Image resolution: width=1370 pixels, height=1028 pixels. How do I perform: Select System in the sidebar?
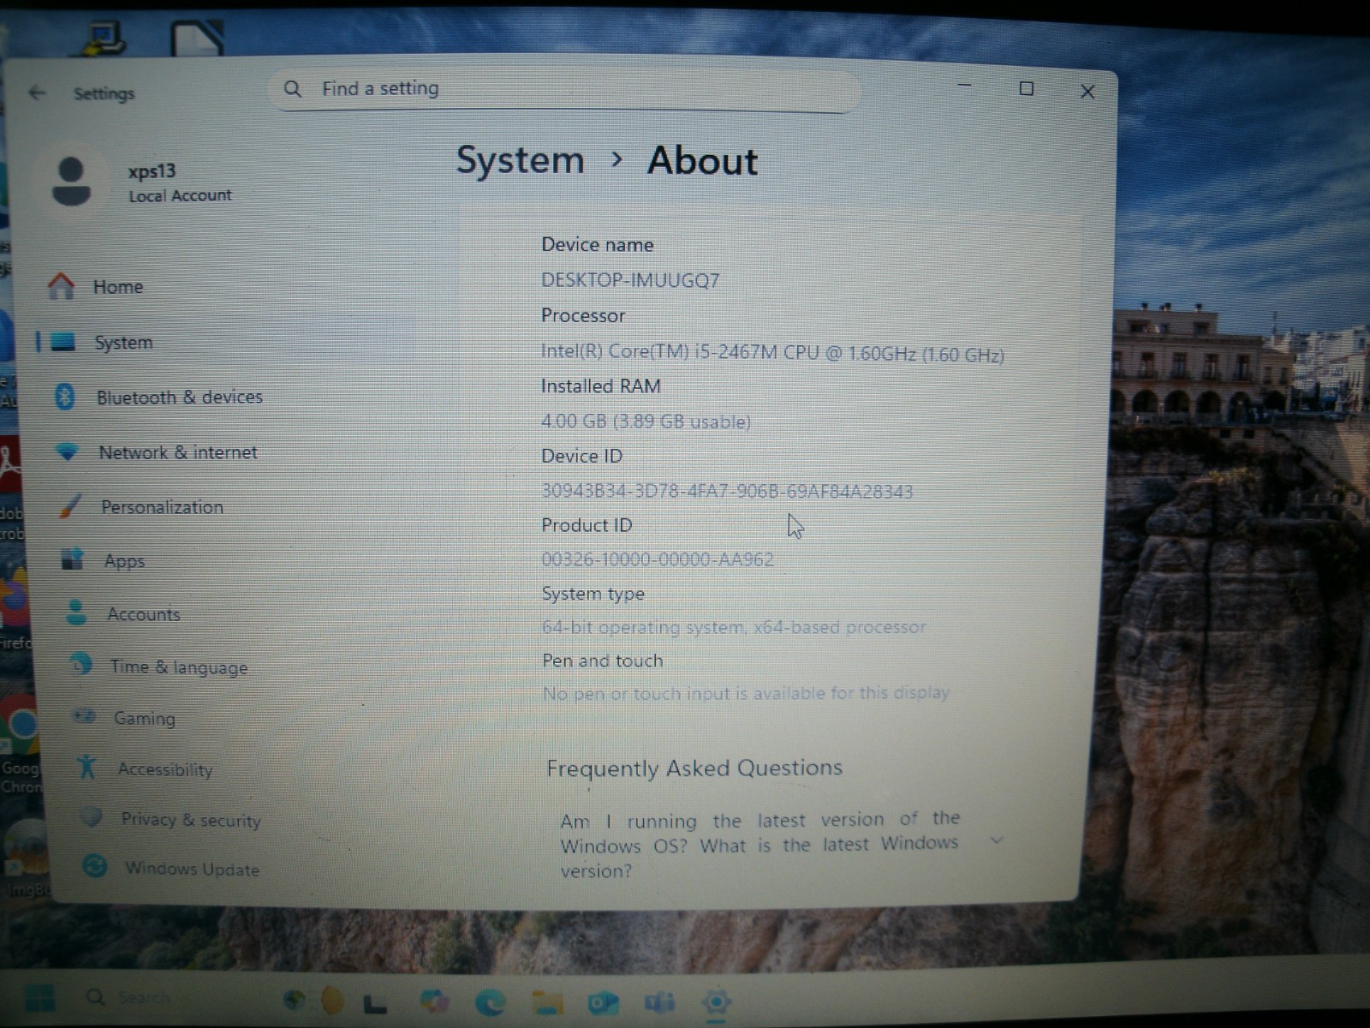tap(123, 342)
